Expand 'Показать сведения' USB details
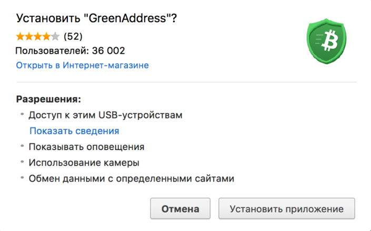Screen dimensions: 371x231 tap(74, 131)
